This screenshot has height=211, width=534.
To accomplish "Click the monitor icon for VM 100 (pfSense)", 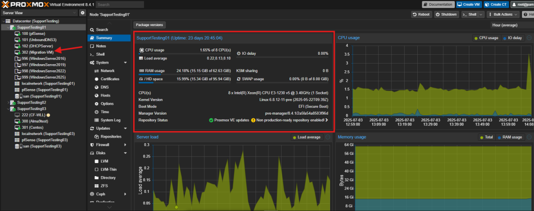I will (x=18, y=34).
